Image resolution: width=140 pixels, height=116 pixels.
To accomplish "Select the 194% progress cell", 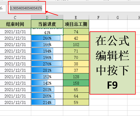I will click(47, 51).
